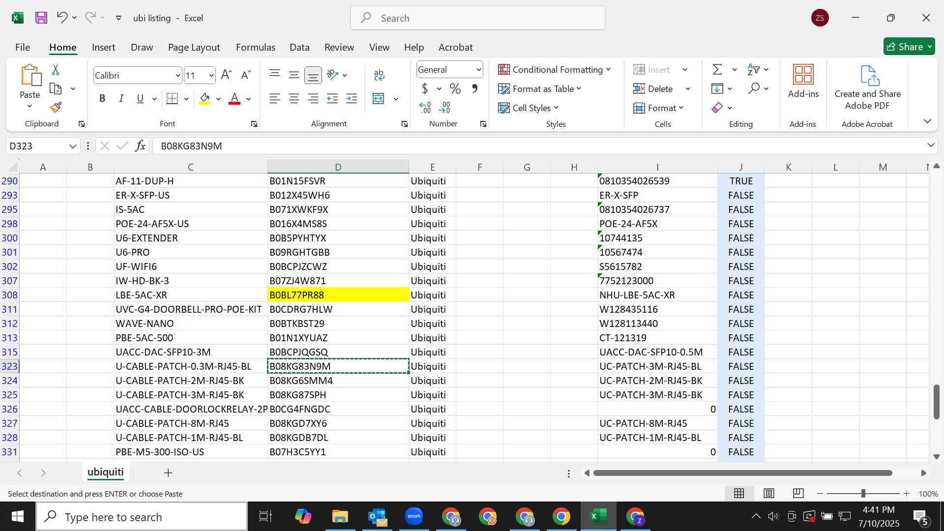Click the Save icon in title bar
The image size is (944, 531).
pyautogui.click(x=41, y=18)
